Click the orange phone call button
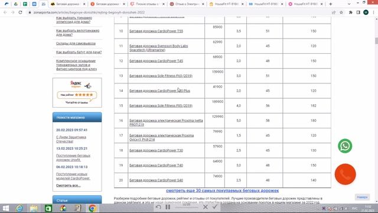The height and width of the screenshot is (213, 378). [345, 174]
